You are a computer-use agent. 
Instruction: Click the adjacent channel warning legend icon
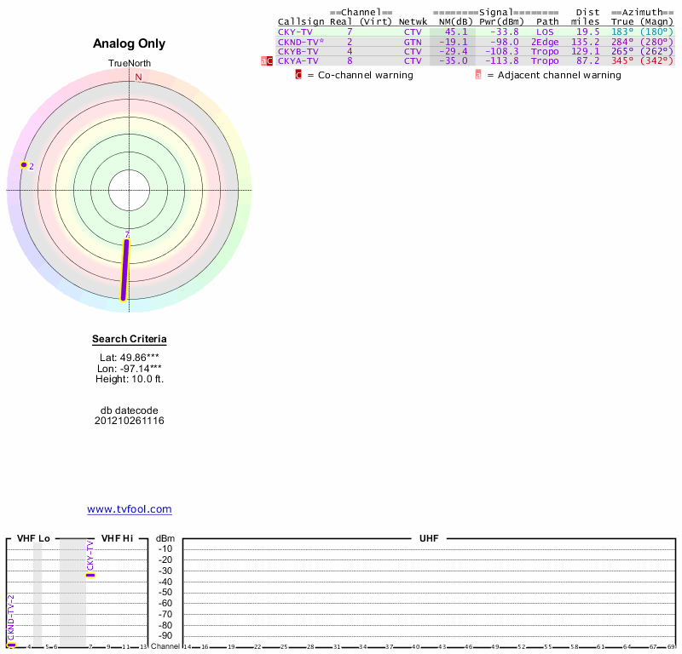[x=478, y=75]
